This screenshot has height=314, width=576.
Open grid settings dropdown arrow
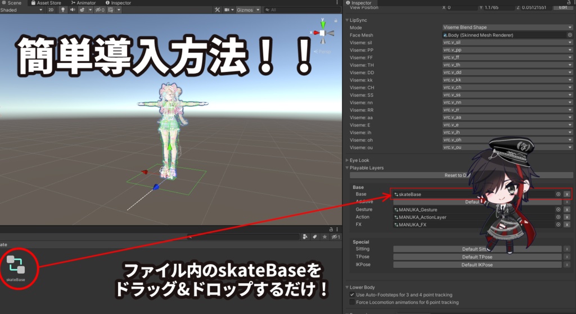point(119,10)
